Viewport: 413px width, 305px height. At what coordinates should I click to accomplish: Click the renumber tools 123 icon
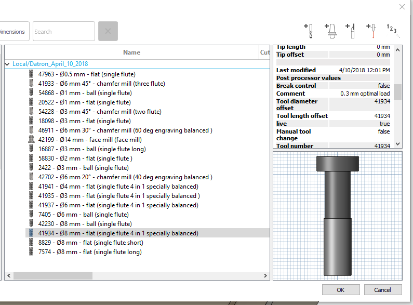point(393,30)
